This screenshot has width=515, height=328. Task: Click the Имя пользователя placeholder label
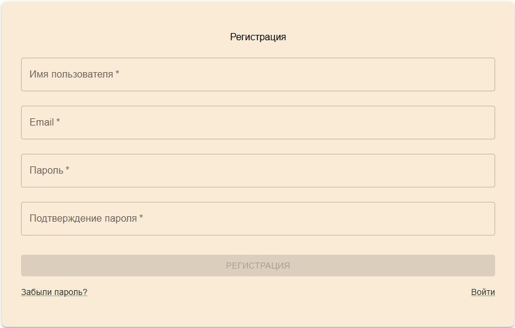[x=71, y=74]
